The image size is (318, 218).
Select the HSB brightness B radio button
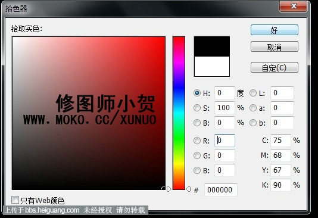(197, 123)
